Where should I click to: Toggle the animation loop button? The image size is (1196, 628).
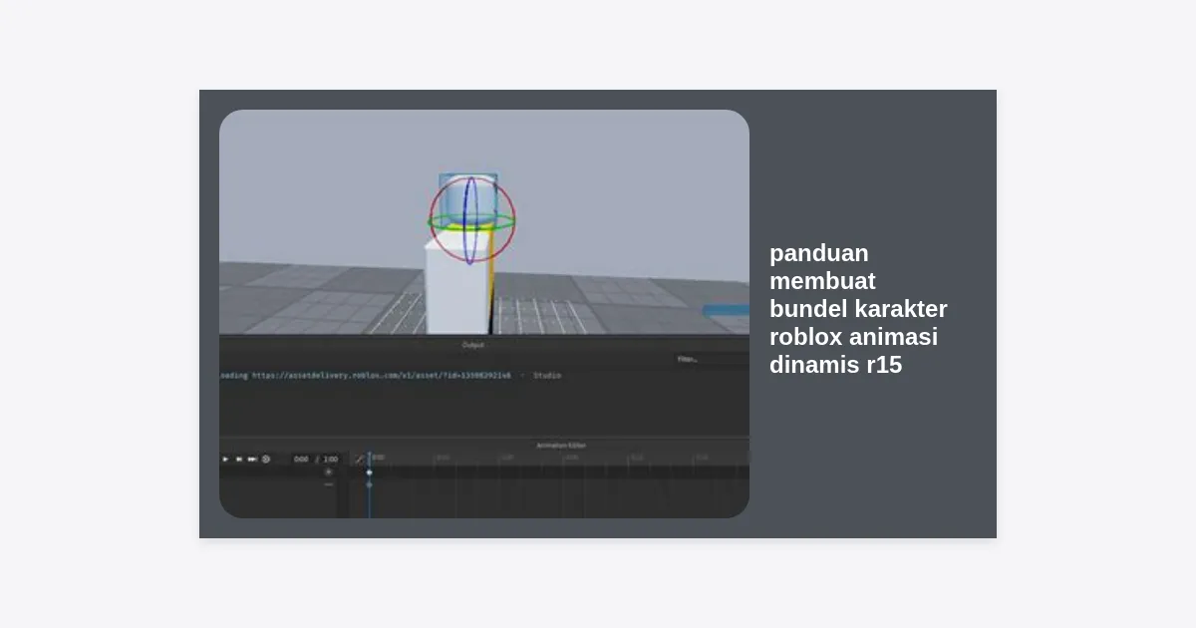[x=266, y=459]
